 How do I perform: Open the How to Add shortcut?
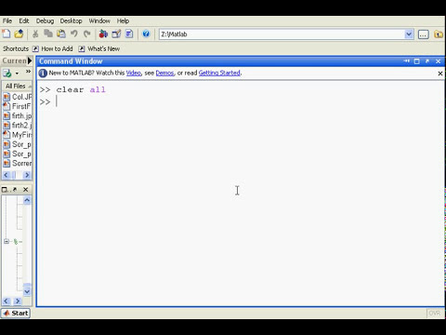[x=53, y=48]
